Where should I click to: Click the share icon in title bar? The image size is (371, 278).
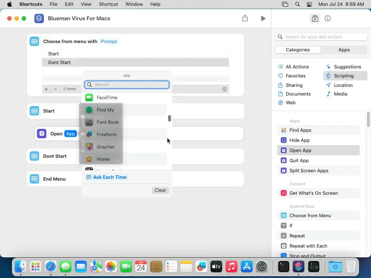tap(245, 18)
